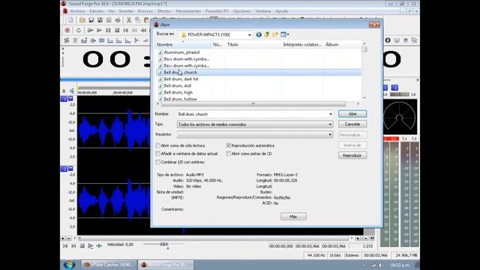
Task: Sort by Nombre column header
Action: [183, 45]
